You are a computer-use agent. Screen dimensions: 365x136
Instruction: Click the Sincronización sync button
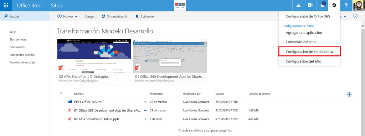coord(115,16)
